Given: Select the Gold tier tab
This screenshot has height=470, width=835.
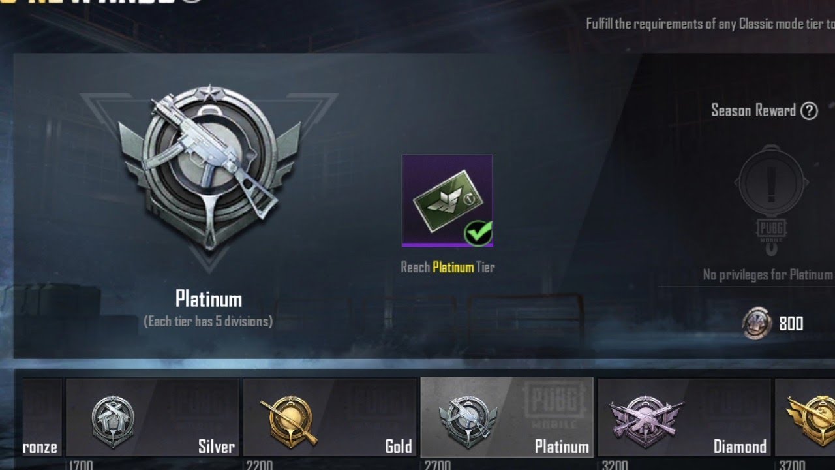Looking at the screenshot, I should pyautogui.click(x=329, y=417).
